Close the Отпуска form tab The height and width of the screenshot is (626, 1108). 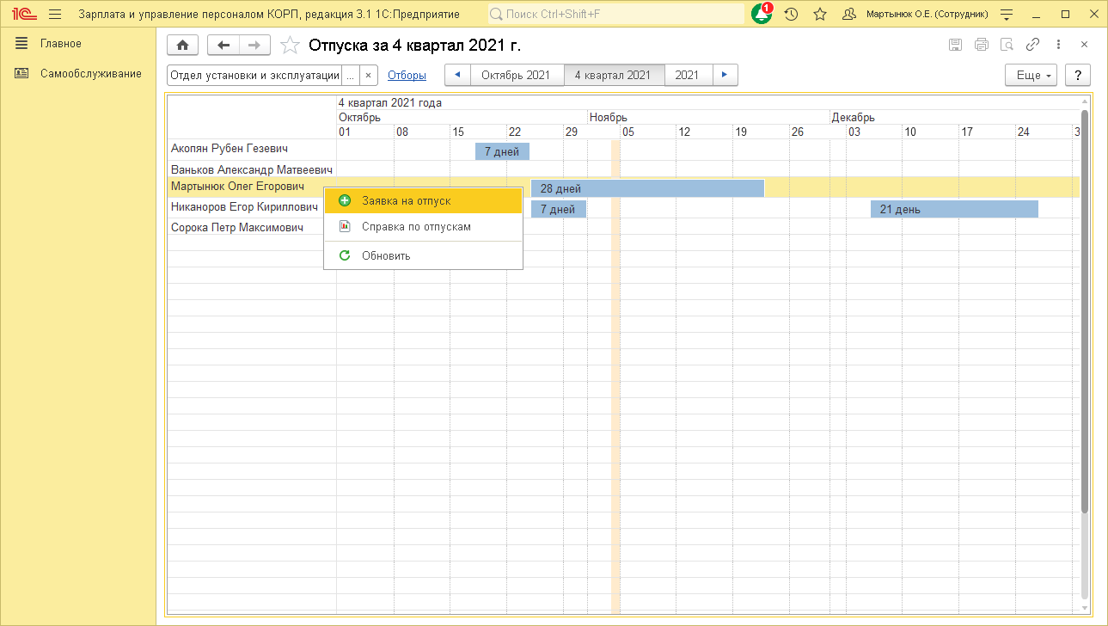pyautogui.click(x=1084, y=45)
